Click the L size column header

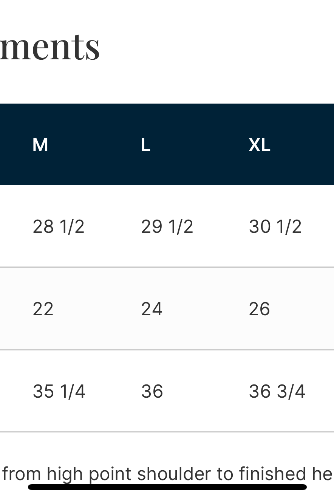click(145, 145)
